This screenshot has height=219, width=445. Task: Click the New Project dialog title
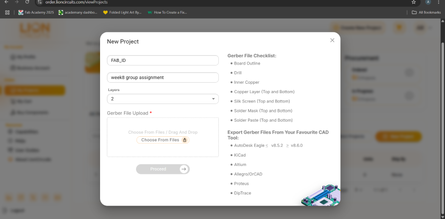click(122, 42)
